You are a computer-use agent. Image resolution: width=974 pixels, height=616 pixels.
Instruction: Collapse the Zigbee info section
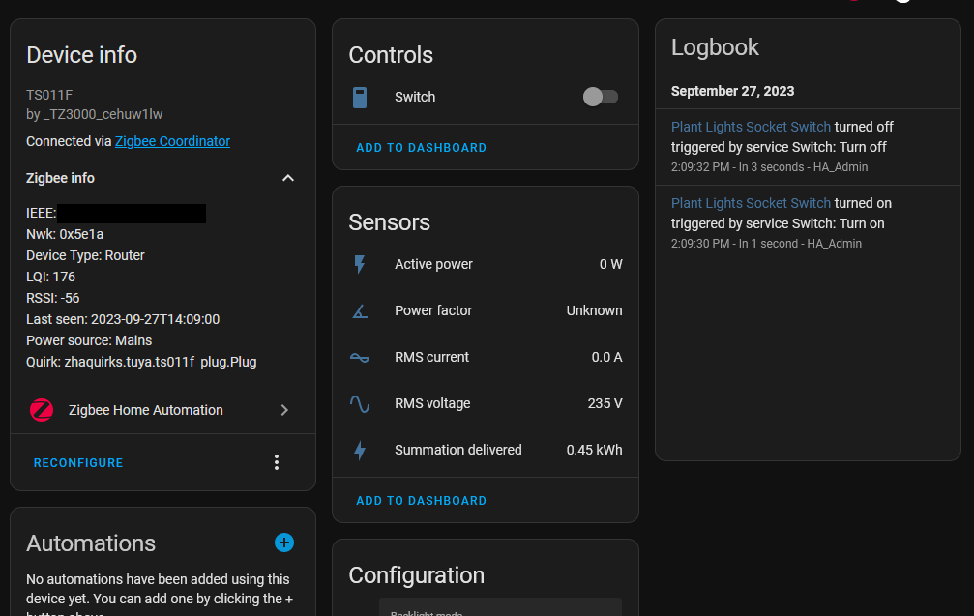(x=287, y=178)
